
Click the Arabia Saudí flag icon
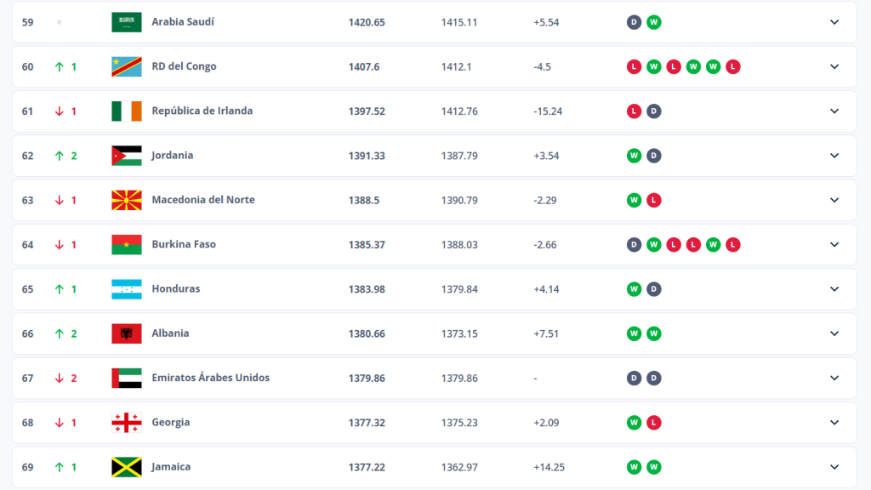point(127,22)
